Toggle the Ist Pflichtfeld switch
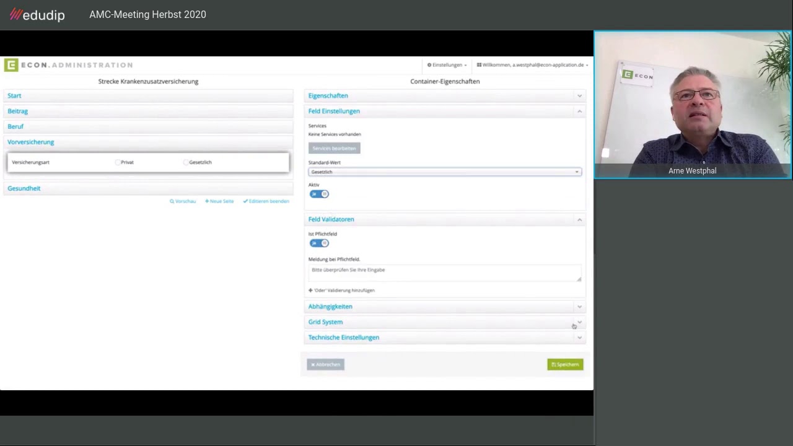The height and width of the screenshot is (446, 793). pos(319,243)
